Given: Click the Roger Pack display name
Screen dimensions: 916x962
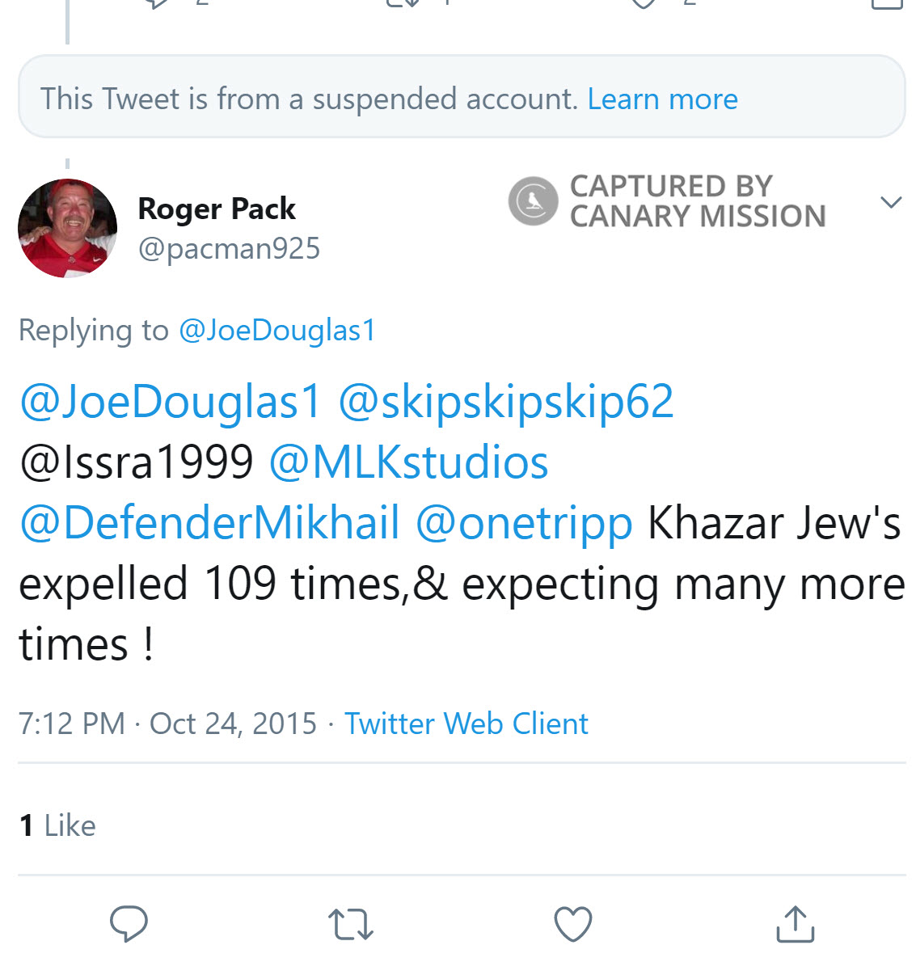Looking at the screenshot, I should [217, 209].
